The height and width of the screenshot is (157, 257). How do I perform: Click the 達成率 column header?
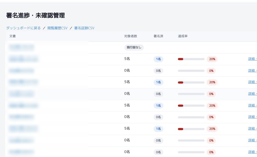[x=183, y=36]
